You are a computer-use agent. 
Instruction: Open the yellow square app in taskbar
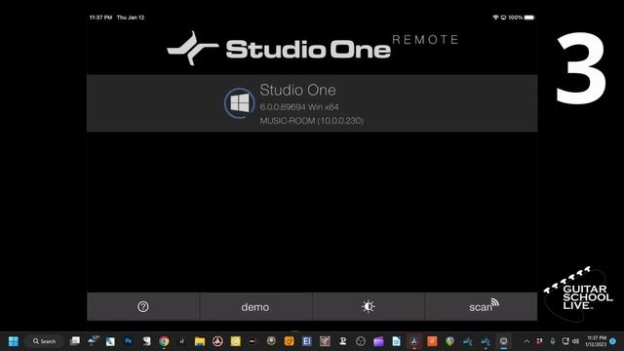[236, 341]
